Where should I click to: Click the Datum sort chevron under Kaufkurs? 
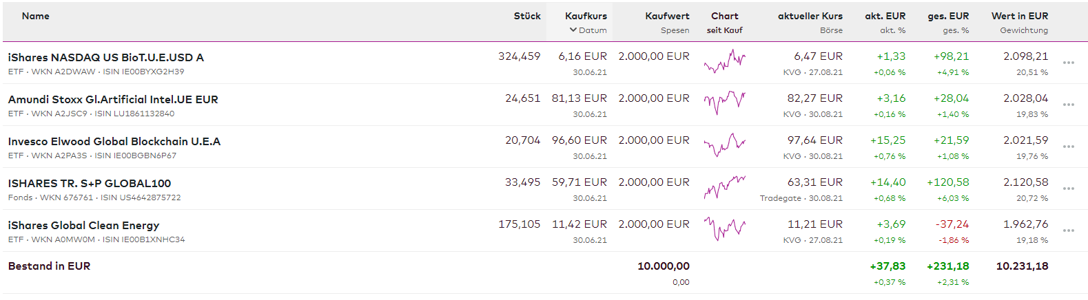pos(573,30)
